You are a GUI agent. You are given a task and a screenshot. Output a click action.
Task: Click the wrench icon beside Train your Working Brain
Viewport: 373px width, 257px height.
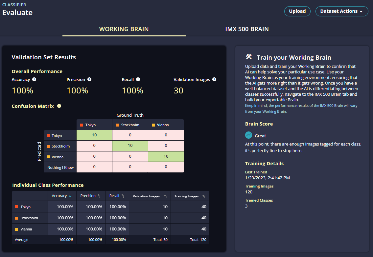point(248,57)
